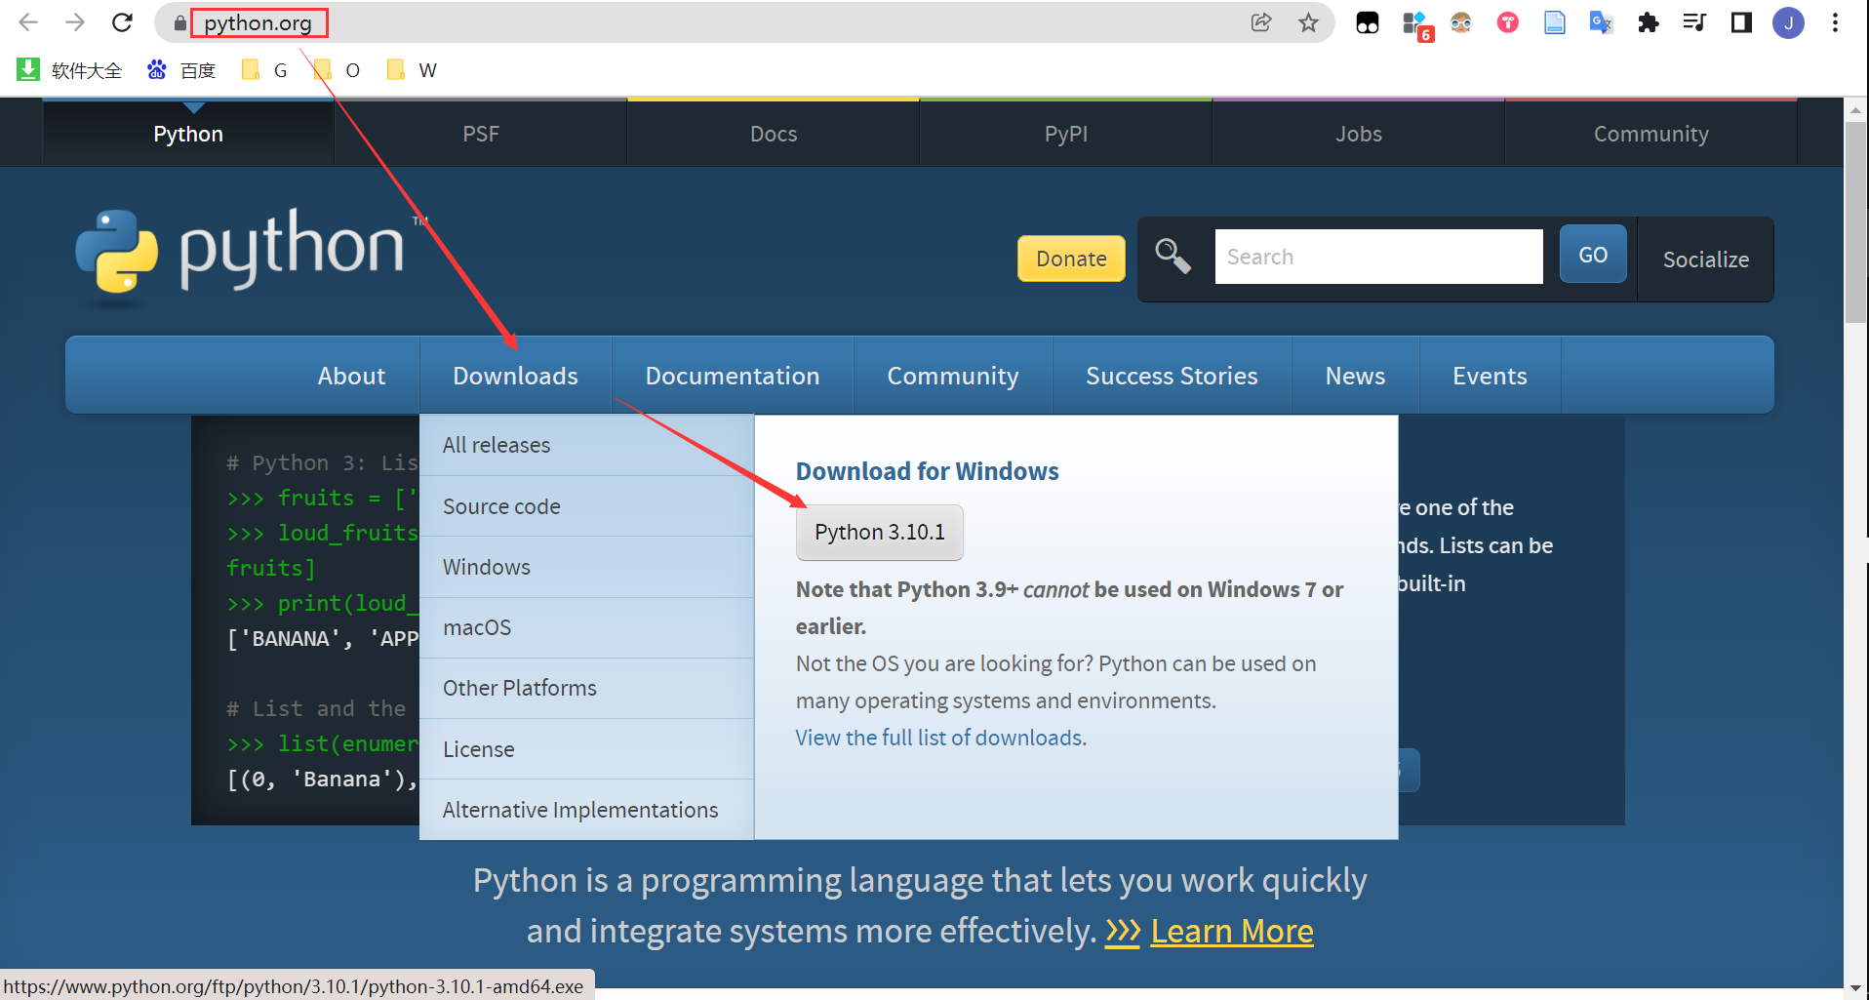1869x1000 pixels.
Task: Open the Socialize menu
Action: [x=1705, y=260]
